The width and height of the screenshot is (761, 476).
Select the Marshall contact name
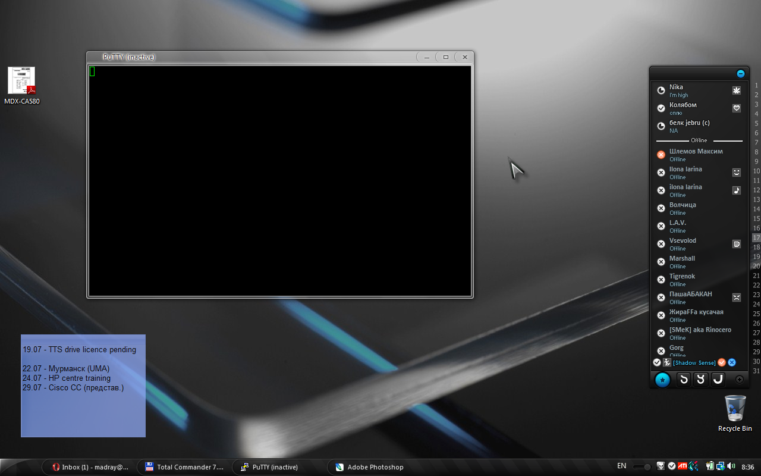682,258
